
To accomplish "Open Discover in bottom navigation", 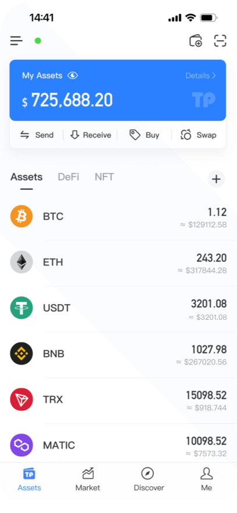I will click(149, 479).
